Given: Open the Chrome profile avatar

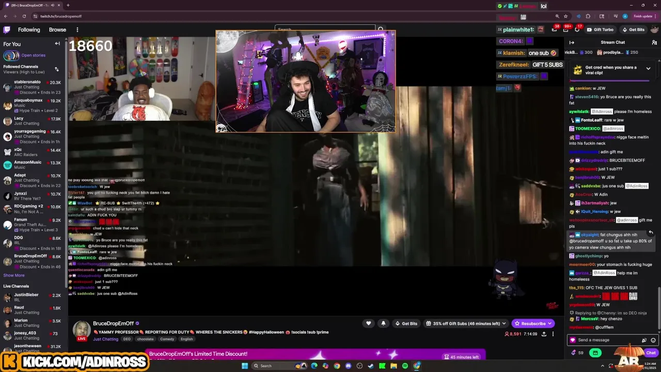Looking at the screenshot, I should (625, 16).
